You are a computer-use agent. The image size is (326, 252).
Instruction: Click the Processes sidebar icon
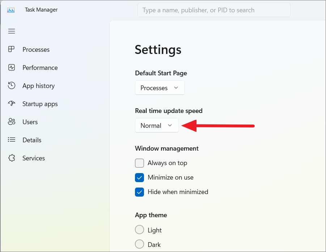(12, 49)
